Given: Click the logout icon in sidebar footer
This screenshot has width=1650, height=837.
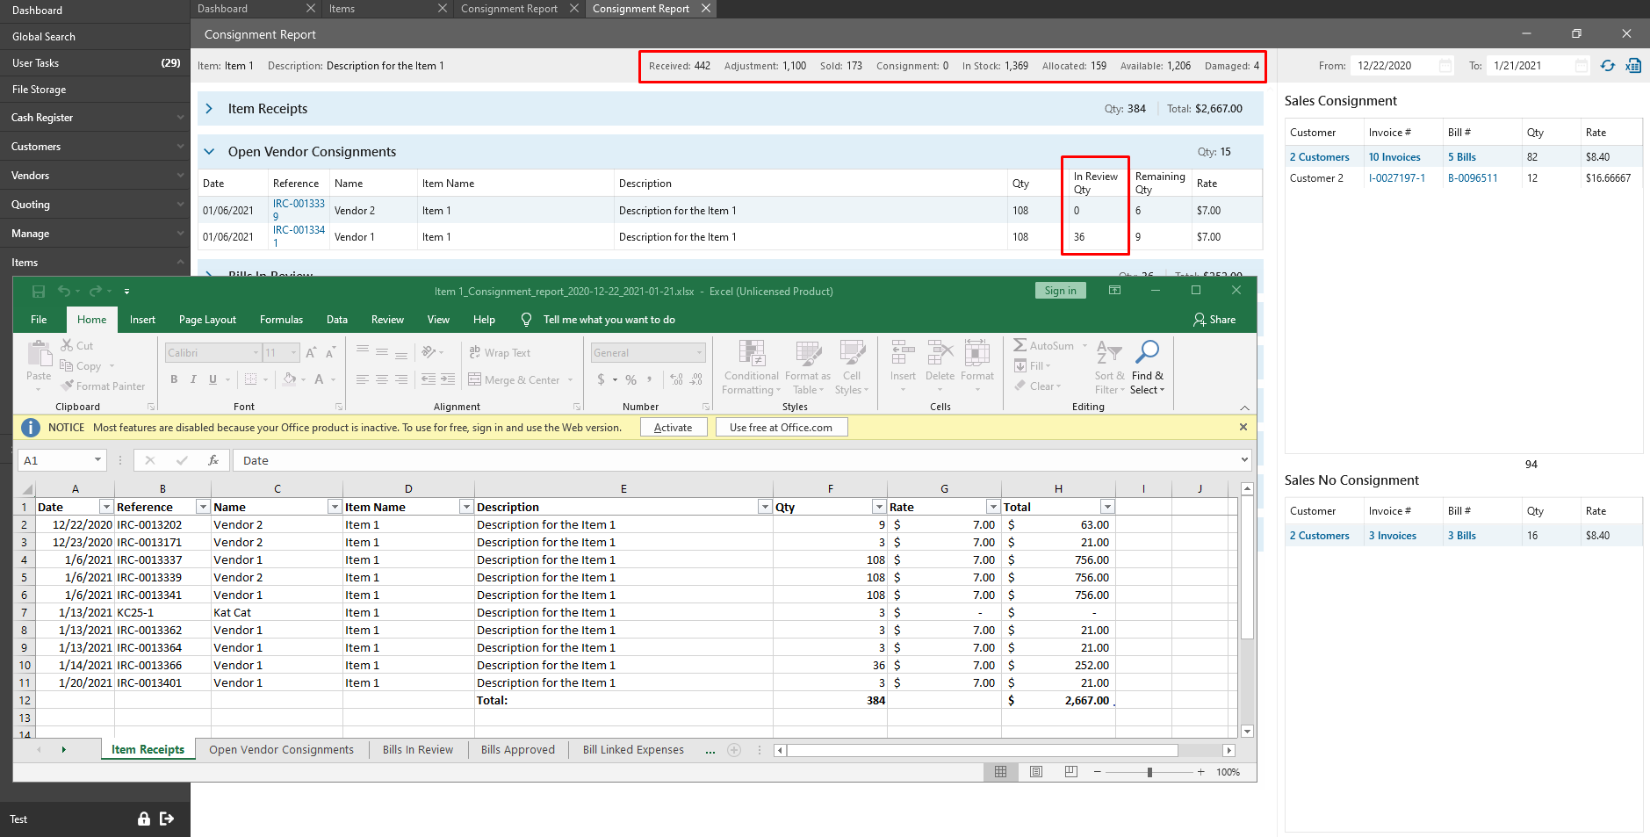Looking at the screenshot, I should pos(167,819).
